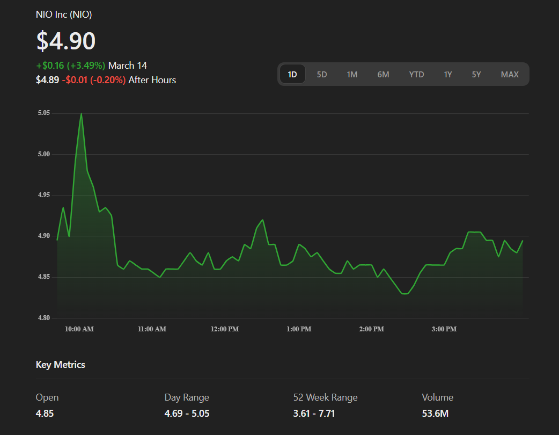The height and width of the screenshot is (435, 559).
Task: Click the Open metric label
Action: point(47,397)
